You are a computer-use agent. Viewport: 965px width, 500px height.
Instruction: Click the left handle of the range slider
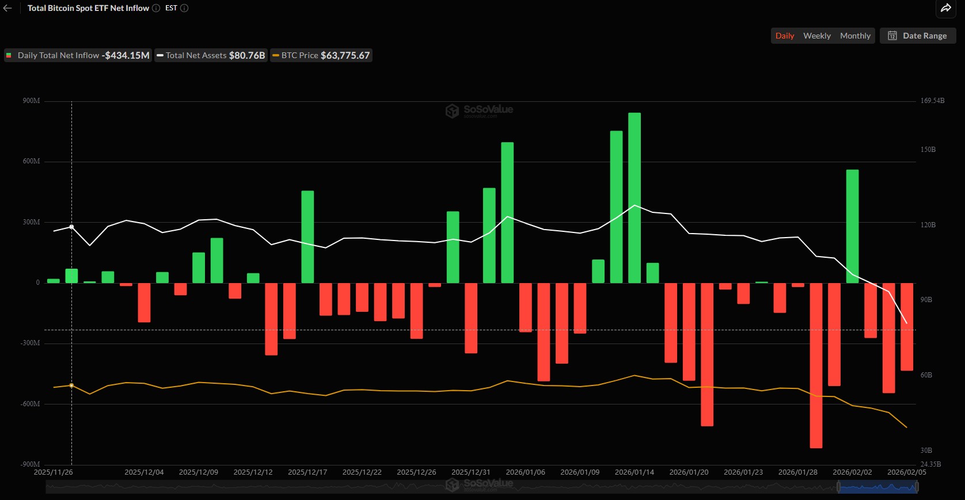pos(838,487)
